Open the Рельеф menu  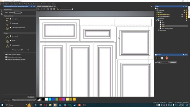[30, 4]
